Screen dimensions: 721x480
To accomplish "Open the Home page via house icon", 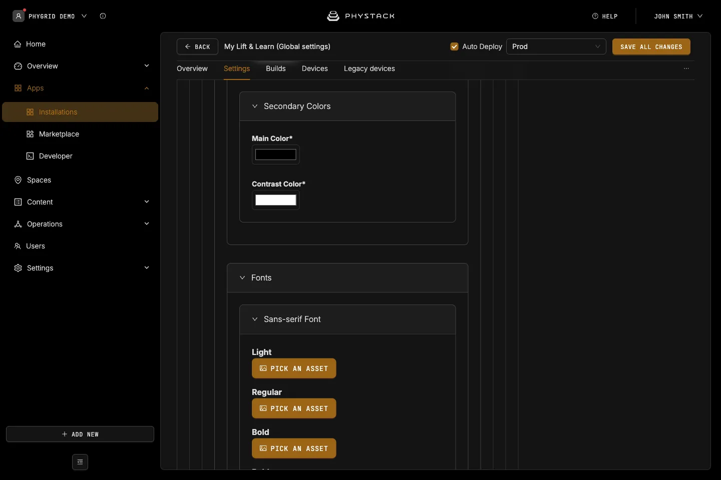I will [x=18, y=44].
